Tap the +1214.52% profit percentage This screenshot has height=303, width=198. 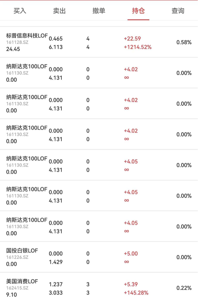[138, 47]
